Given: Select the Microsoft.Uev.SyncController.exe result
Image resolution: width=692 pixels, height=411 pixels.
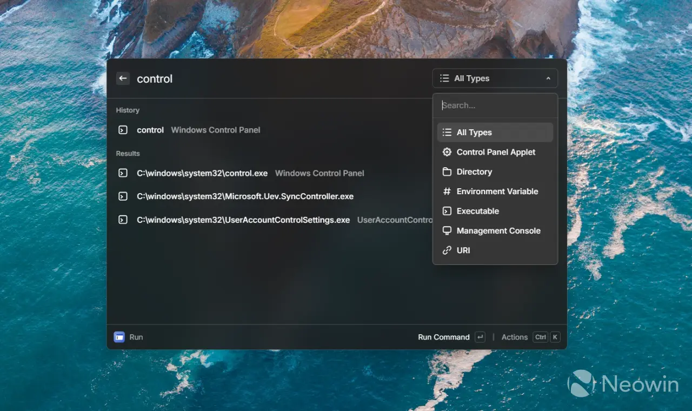Looking at the screenshot, I should [270, 196].
